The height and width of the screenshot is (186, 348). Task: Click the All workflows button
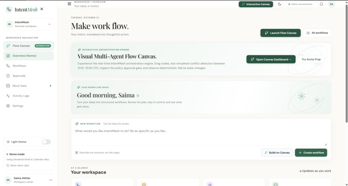pyautogui.click(x=317, y=33)
